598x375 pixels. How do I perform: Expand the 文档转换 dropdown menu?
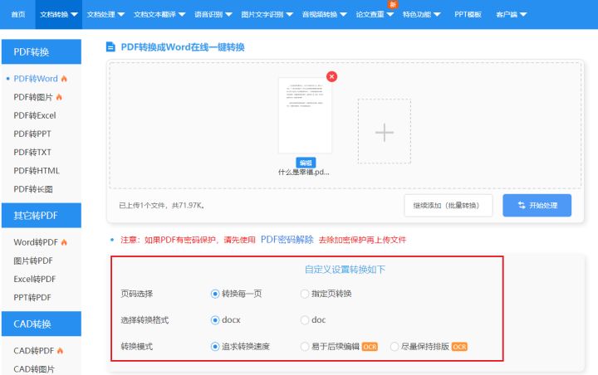coord(60,14)
